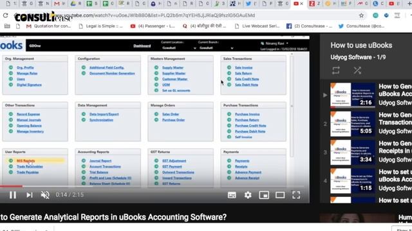Screen dimensions: 412x231
Task: Open Org. Profile link
Action: [x=25, y=67]
